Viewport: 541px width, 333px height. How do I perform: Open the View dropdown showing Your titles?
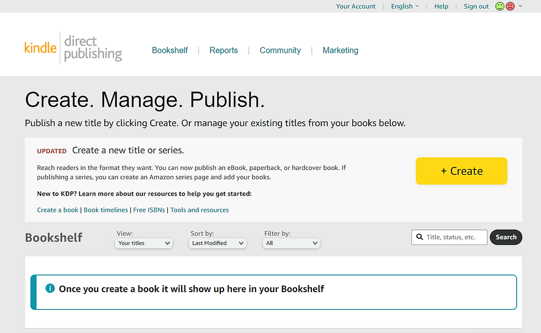(x=144, y=243)
